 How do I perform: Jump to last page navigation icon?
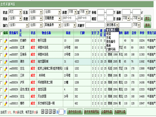coord(54,111)
